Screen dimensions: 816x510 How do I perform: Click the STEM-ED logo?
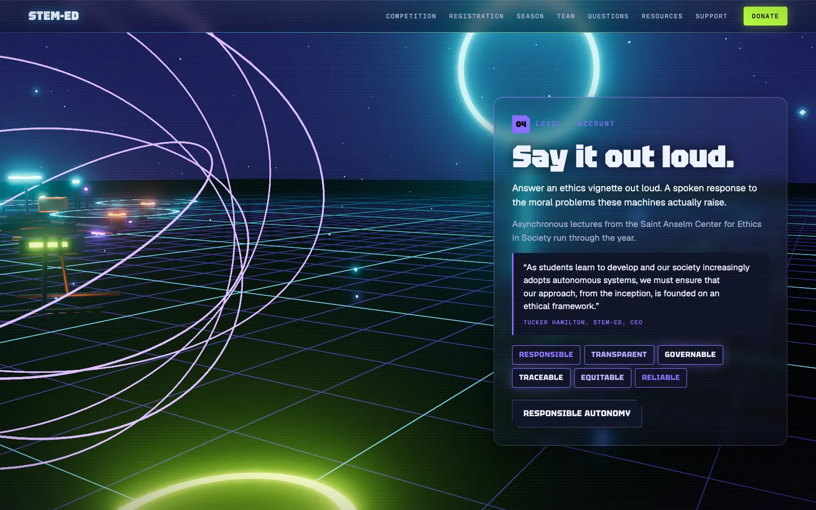coord(54,16)
